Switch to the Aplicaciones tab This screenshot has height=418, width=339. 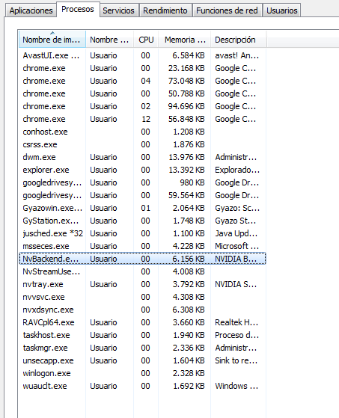click(x=31, y=10)
